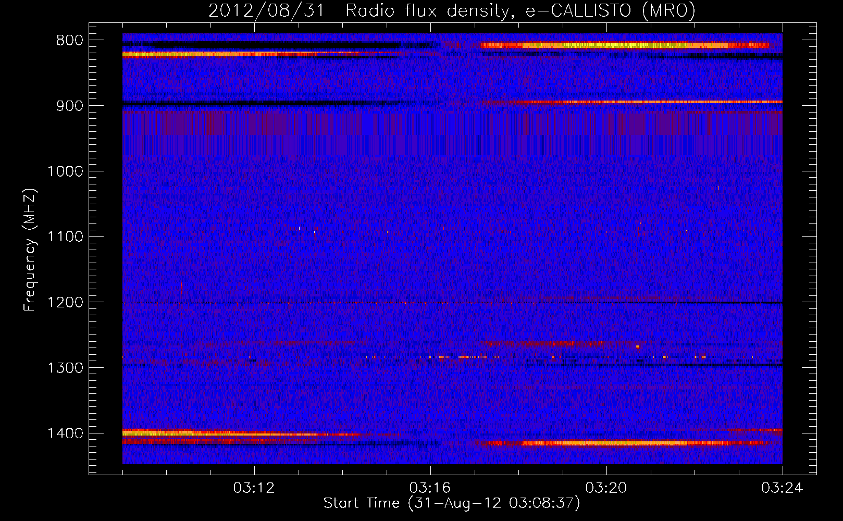Click the 03:16 time tick label
The height and width of the screenshot is (521, 843).
pos(430,488)
